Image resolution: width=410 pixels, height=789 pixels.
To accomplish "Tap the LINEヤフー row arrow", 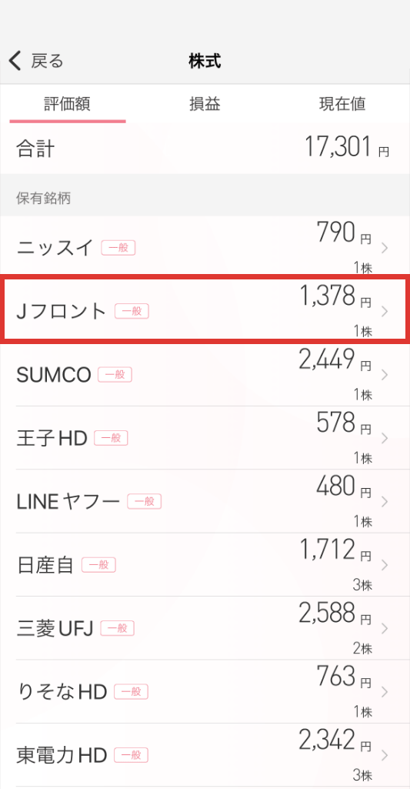I will 385,502.
